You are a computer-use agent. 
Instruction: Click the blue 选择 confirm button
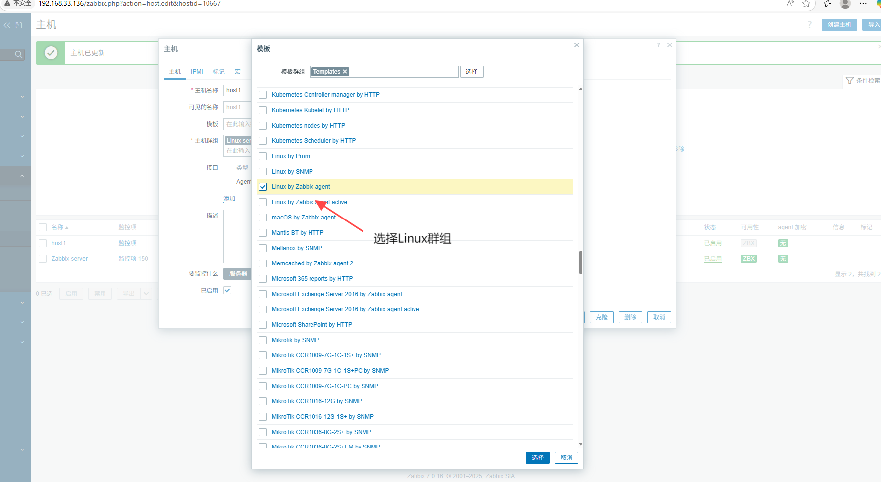[538, 458]
